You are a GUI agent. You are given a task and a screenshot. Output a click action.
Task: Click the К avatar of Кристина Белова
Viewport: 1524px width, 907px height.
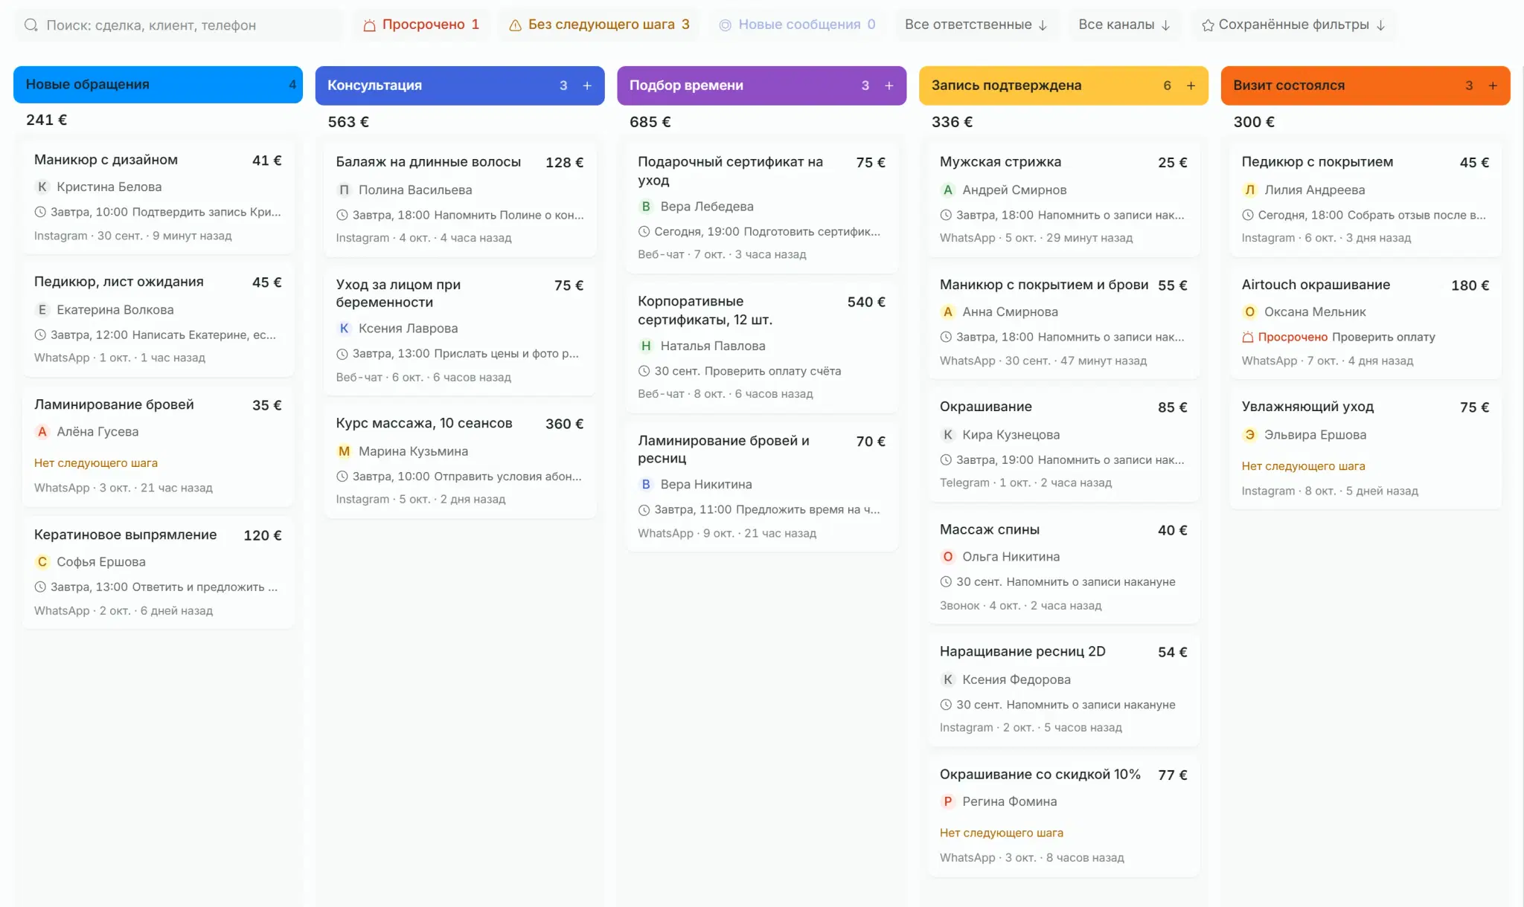coord(42,187)
